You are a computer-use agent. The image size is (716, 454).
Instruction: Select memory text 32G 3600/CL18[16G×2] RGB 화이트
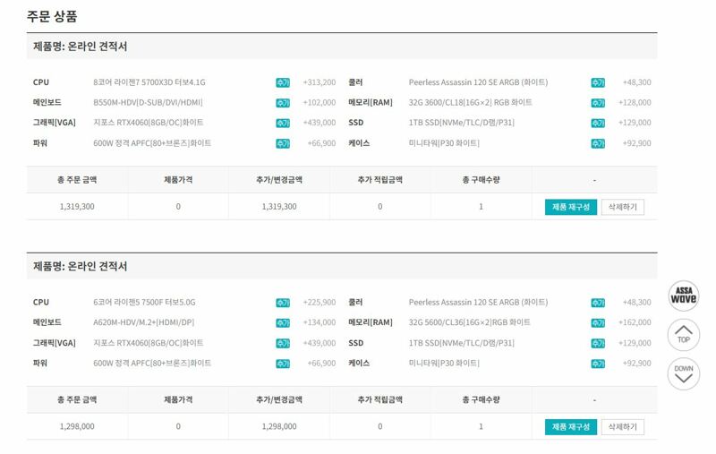click(471, 102)
